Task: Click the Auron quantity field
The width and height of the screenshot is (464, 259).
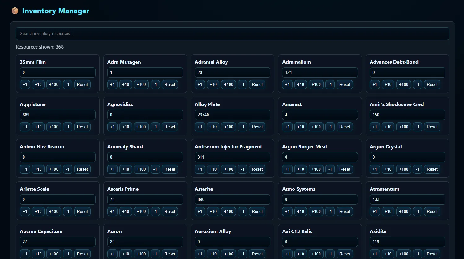Action: click(x=145, y=242)
